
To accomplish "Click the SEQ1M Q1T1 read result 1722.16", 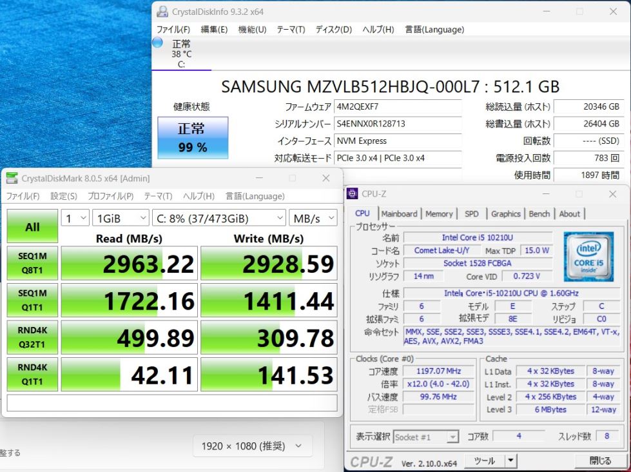I will (x=129, y=300).
